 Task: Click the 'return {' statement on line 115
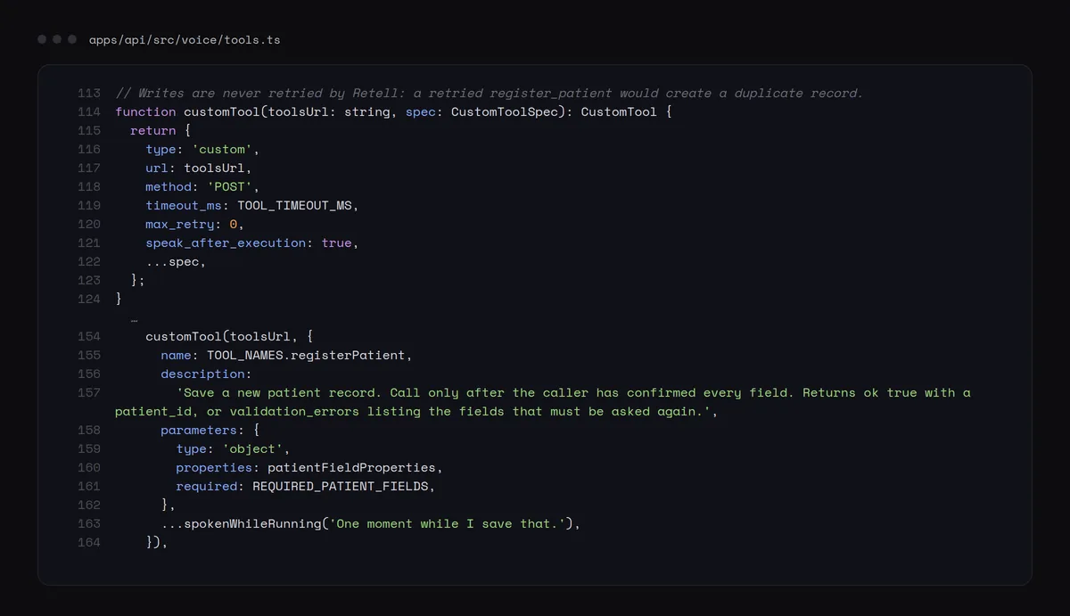click(x=160, y=130)
